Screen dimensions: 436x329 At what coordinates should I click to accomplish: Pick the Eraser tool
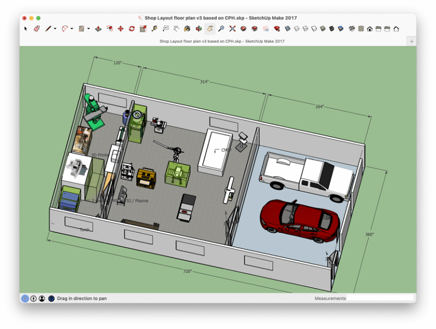pyautogui.click(x=36, y=28)
